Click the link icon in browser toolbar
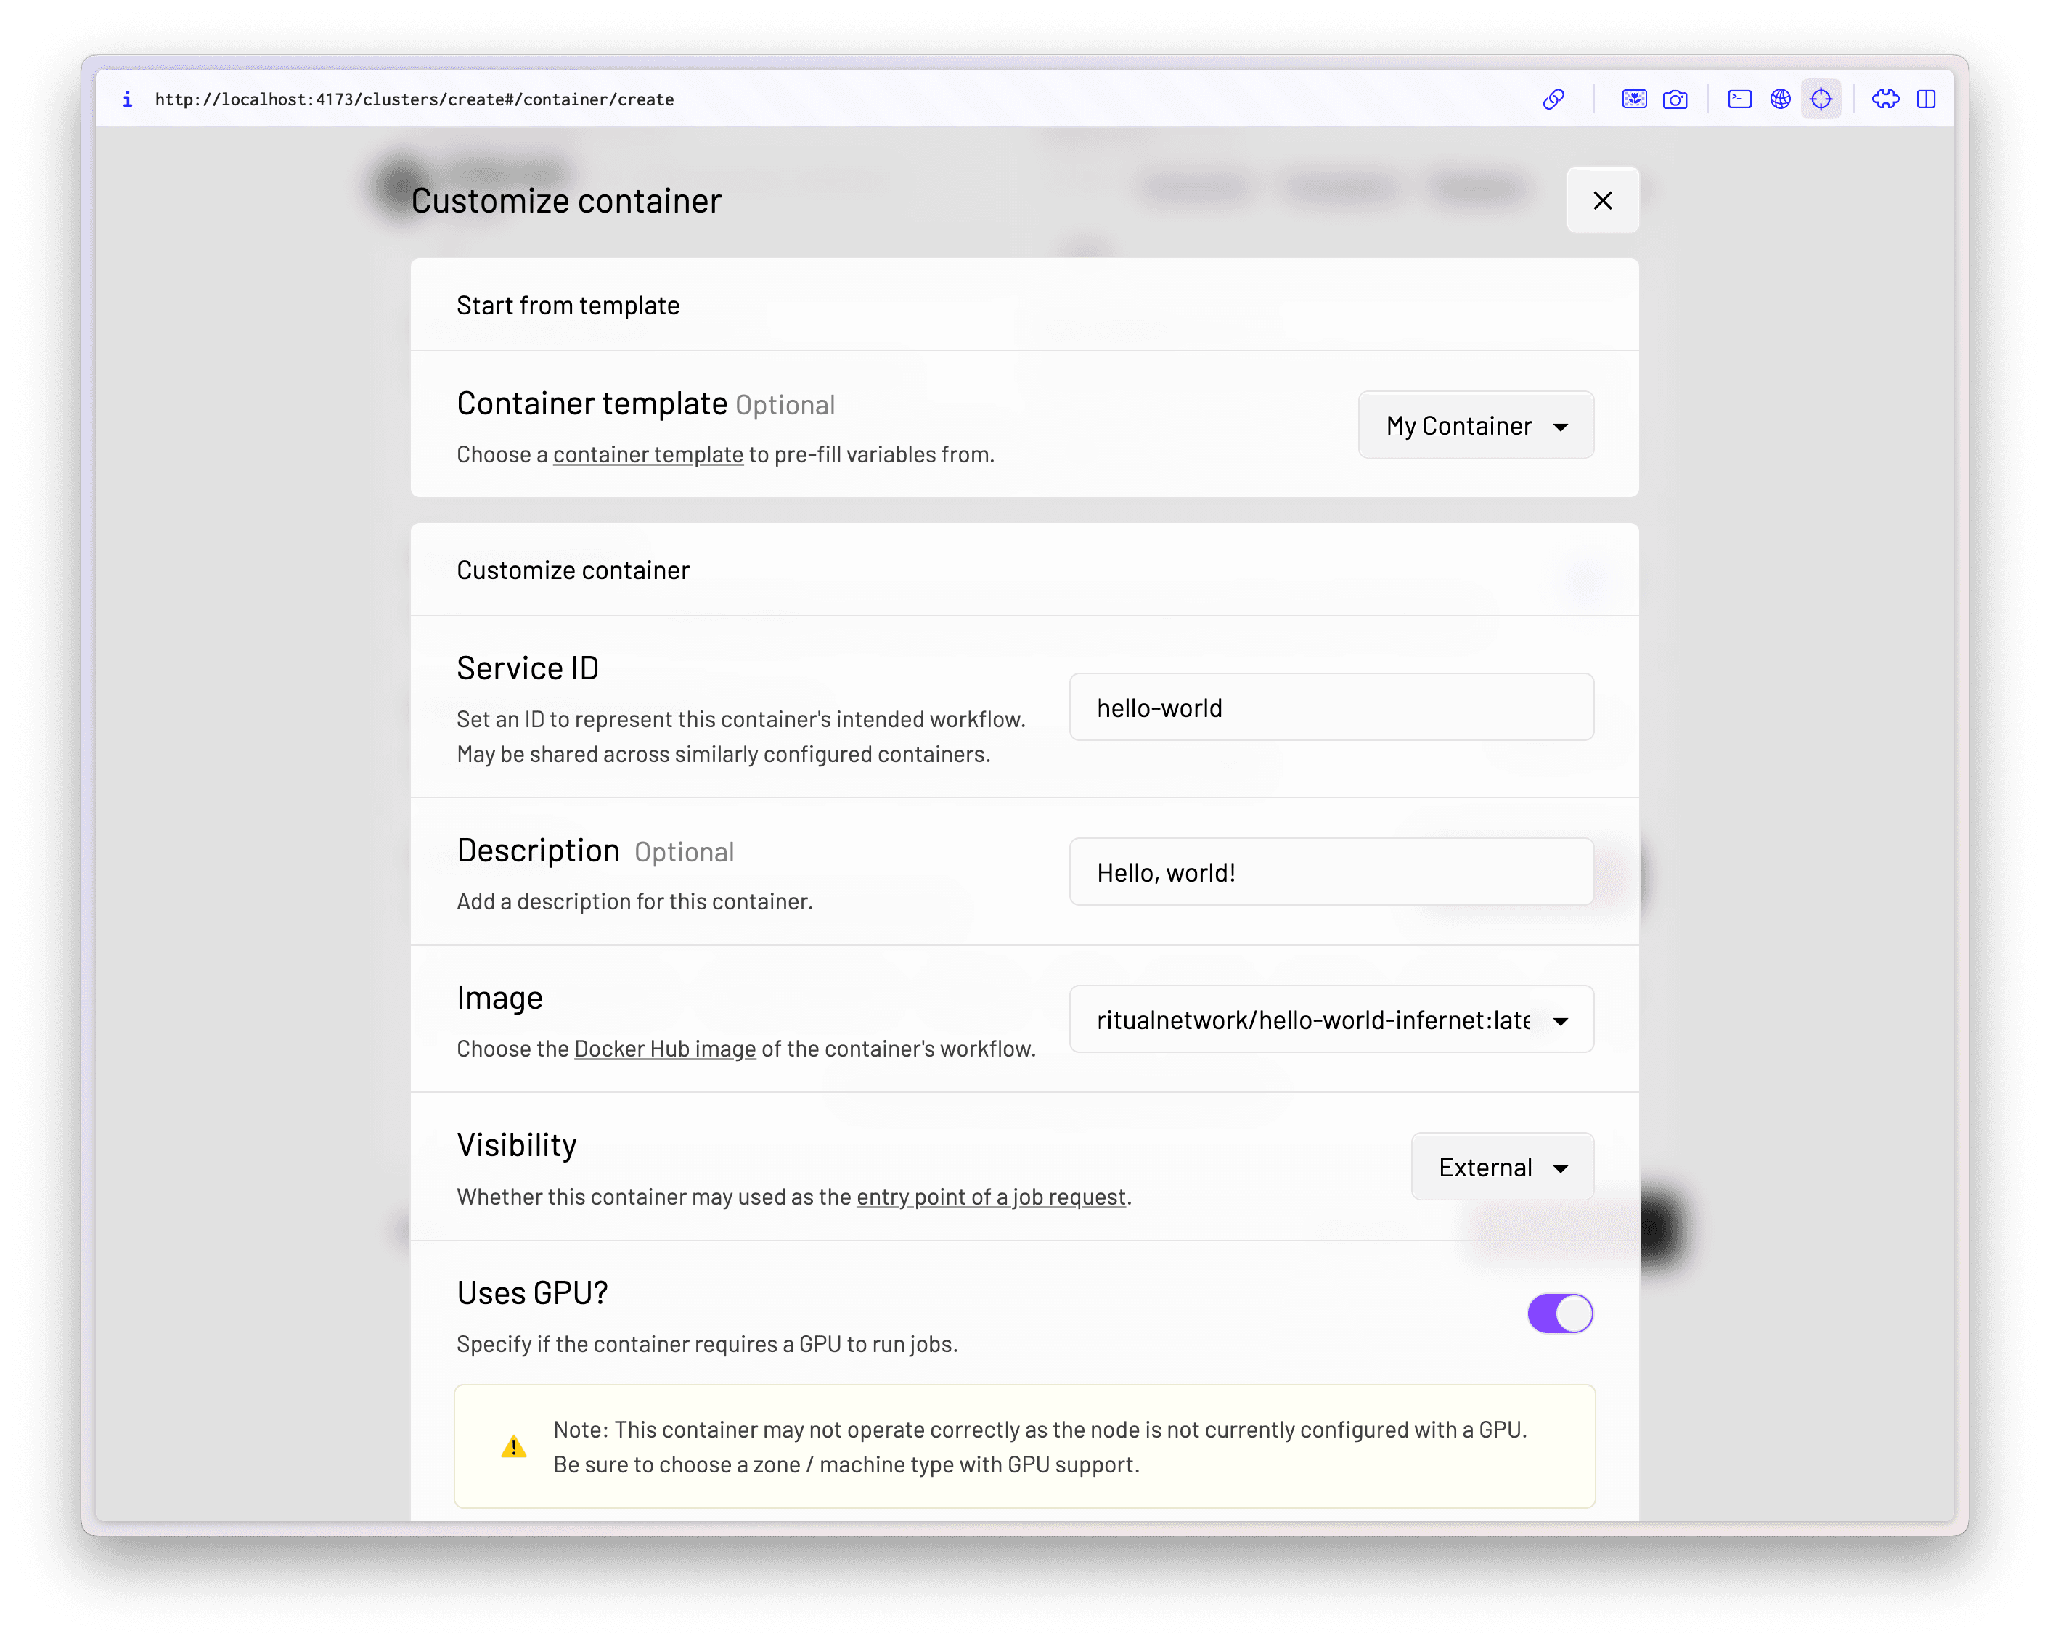Image resolution: width=2050 pixels, height=1643 pixels. pyautogui.click(x=1556, y=97)
